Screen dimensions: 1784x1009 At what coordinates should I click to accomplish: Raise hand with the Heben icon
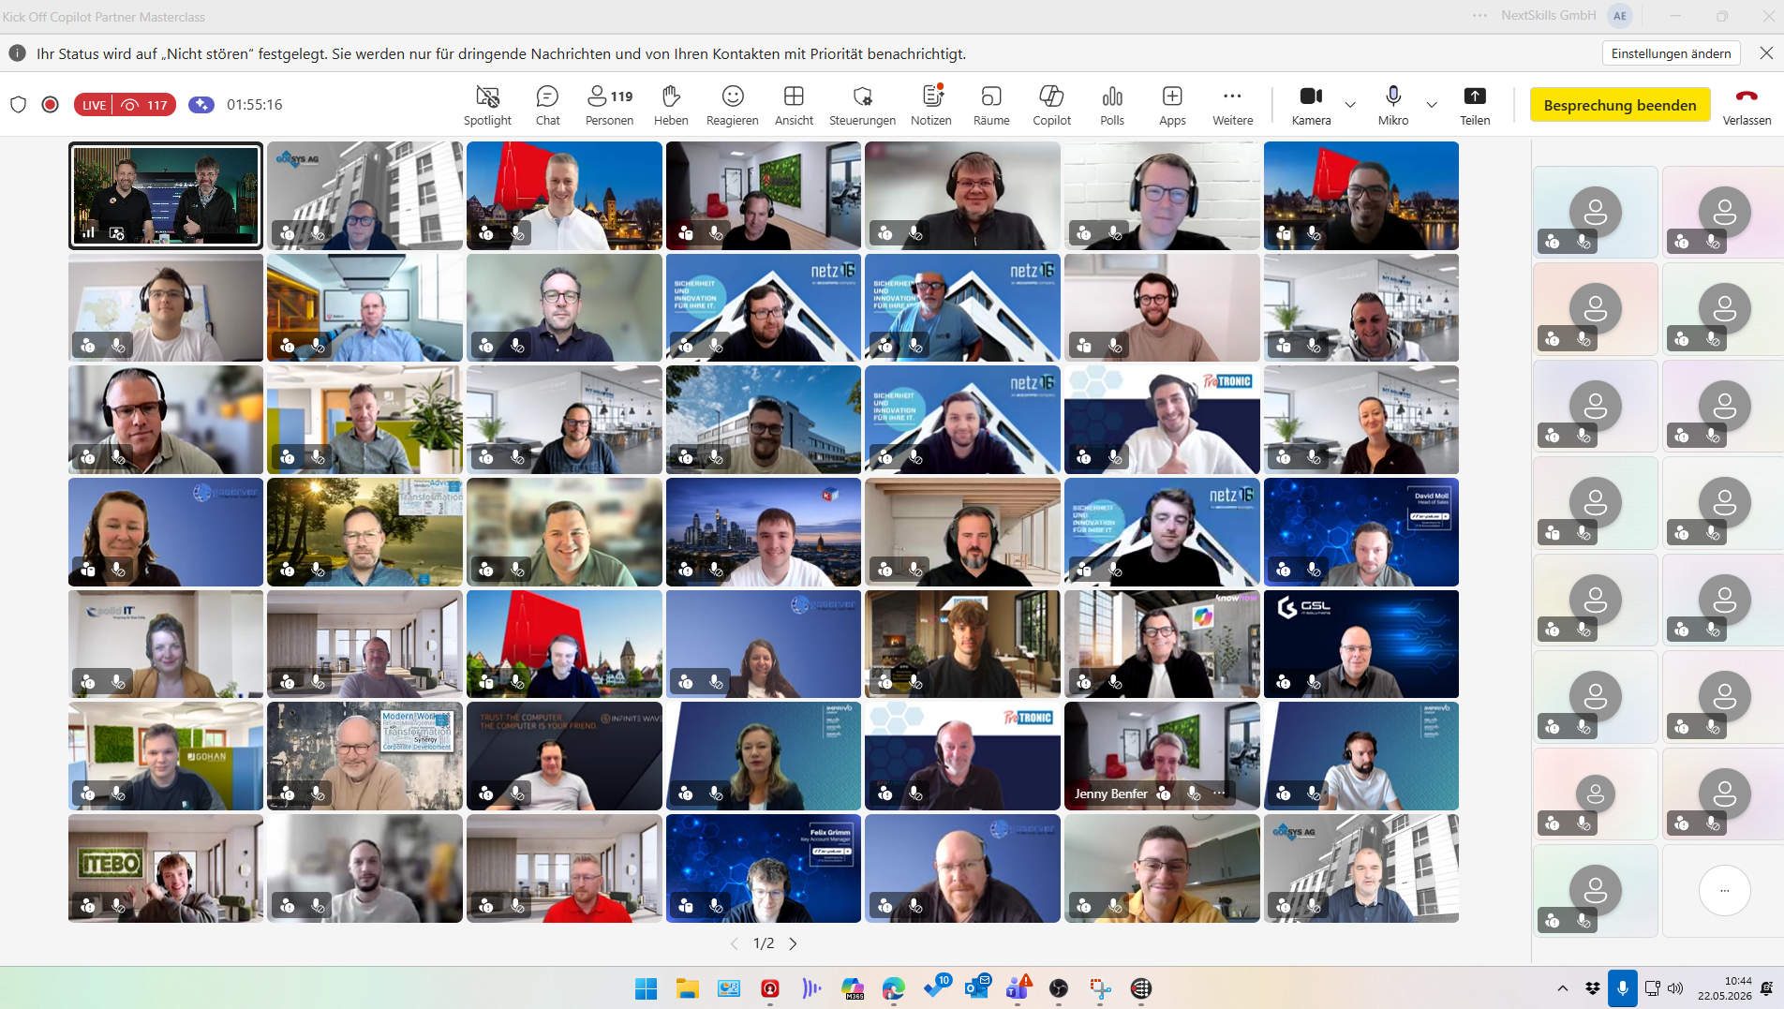[x=671, y=105]
